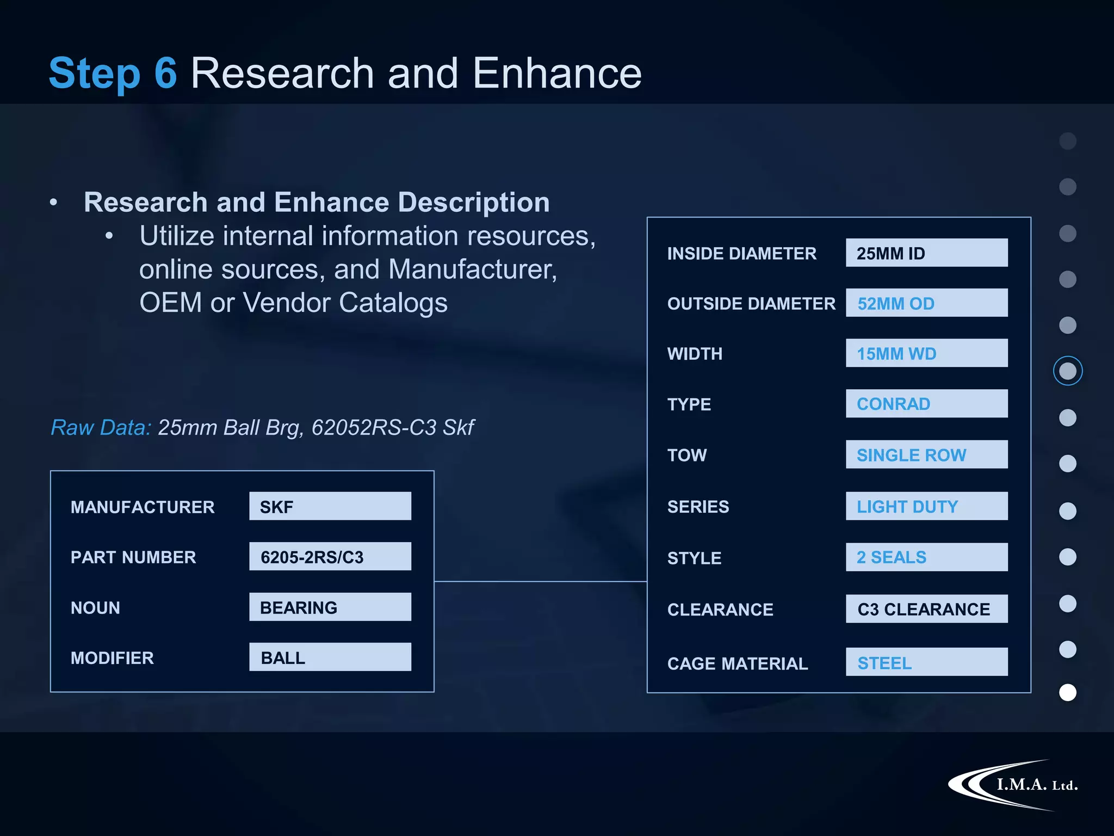Click the STEEL cage material field
The height and width of the screenshot is (836, 1114).
pyautogui.click(x=926, y=662)
